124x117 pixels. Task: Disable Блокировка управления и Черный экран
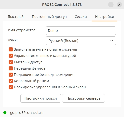(11, 87)
